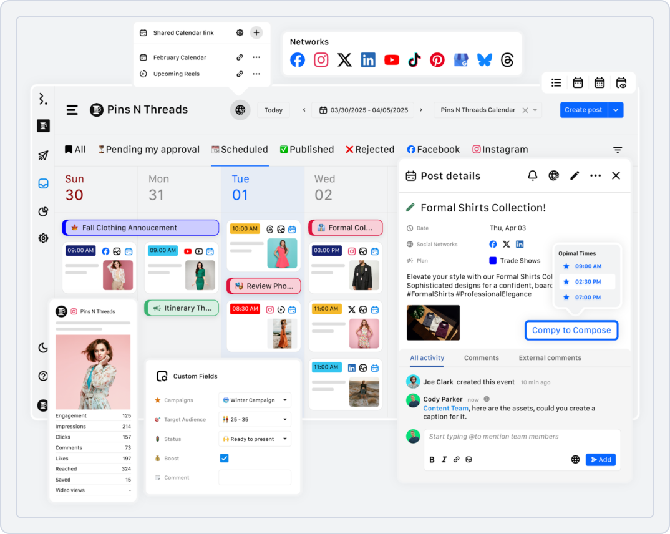
Task: Click the calendar preview eye icon
Action: (621, 82)
